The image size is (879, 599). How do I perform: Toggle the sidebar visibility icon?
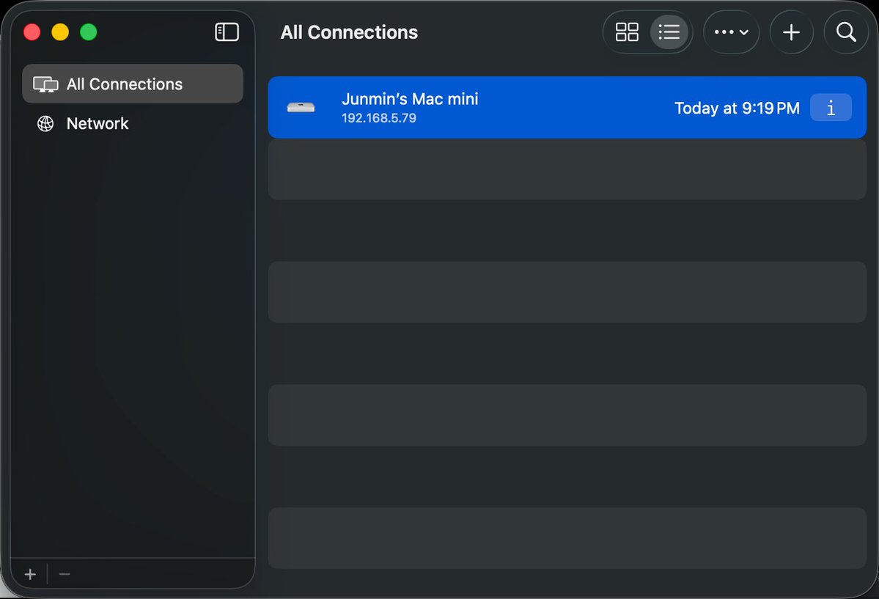(x=227, y=32)
